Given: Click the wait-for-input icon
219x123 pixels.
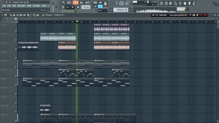Looking at the screenshot, I should 69,2.
